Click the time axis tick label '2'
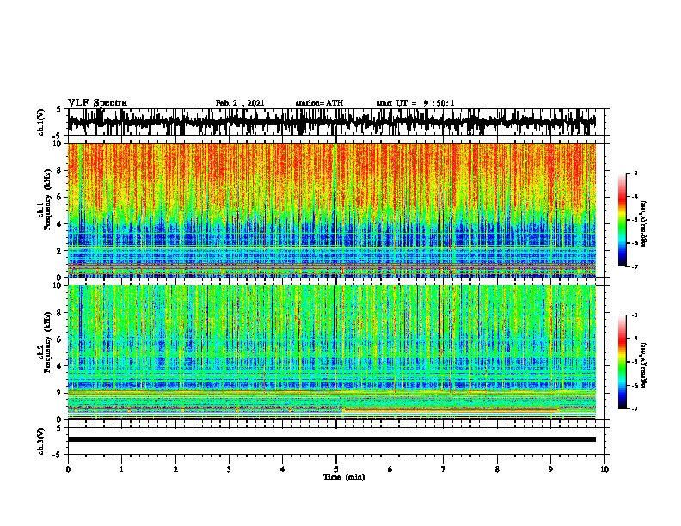Image resolution: width=681 pixels, height=526 pixels. click(x=175, y=469)
